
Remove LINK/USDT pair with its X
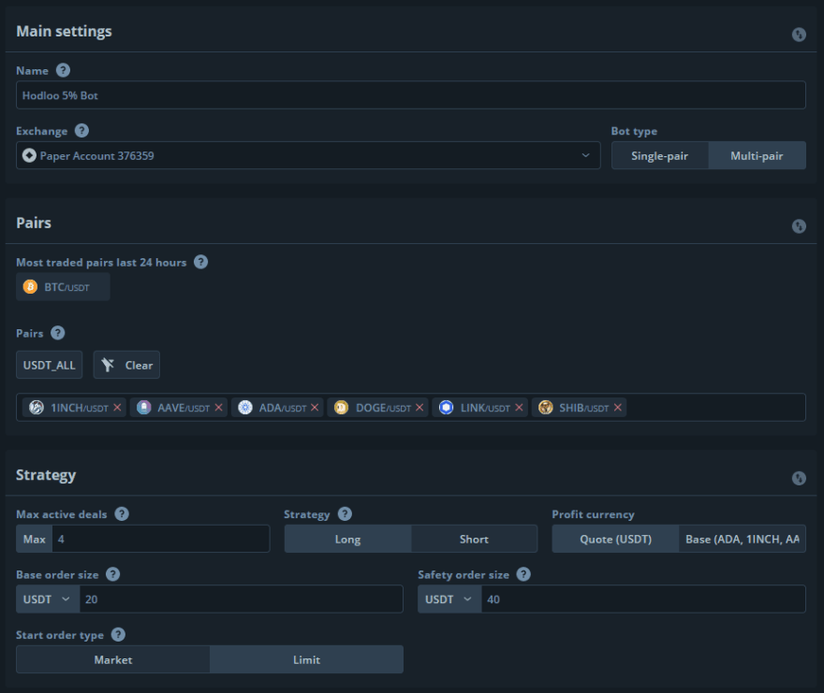(x=519, y=408)
